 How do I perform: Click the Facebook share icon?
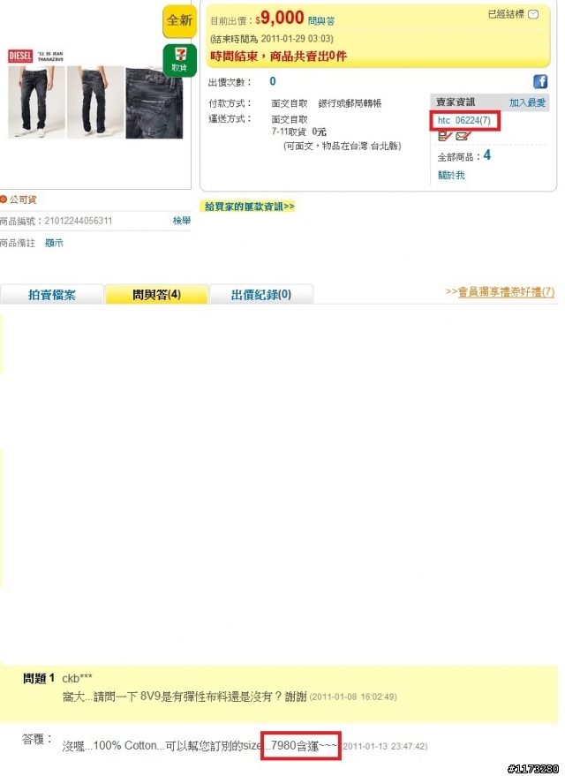tap(540, 81)
